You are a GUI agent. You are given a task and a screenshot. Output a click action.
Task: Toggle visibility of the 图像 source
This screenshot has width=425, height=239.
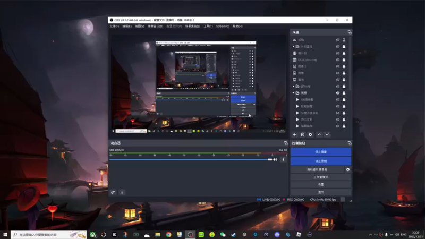point(338,73)
